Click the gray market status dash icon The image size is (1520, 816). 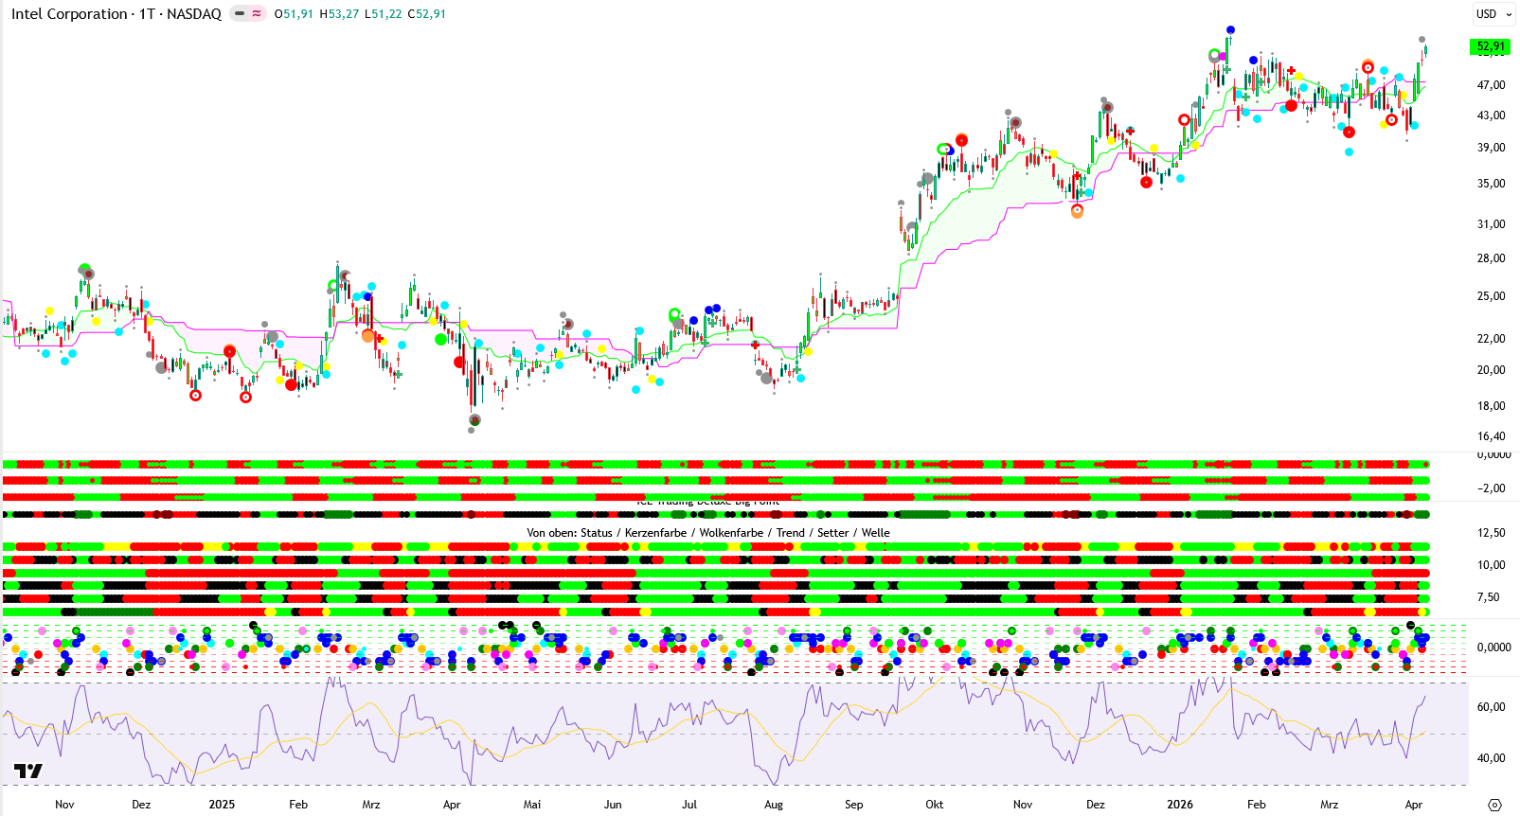(239, 14)
